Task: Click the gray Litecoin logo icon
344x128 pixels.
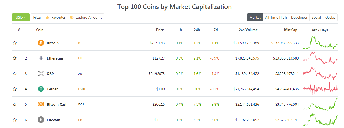Action: coord(41,120)
